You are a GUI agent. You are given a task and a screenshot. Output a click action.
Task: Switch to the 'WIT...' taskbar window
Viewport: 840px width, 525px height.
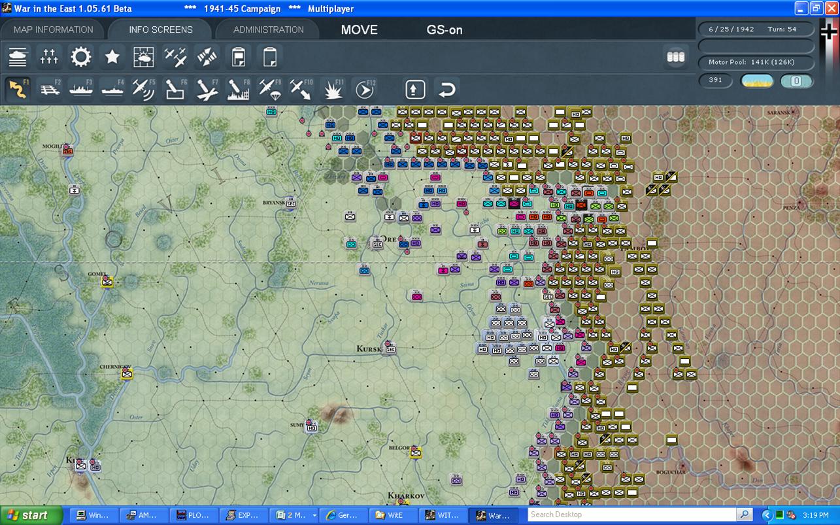[x=443, y=515]
